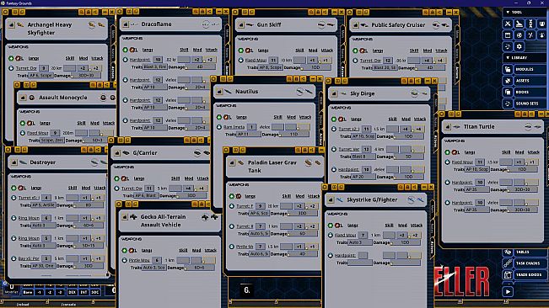Click the SOC modifier button

tap(95, 292)
